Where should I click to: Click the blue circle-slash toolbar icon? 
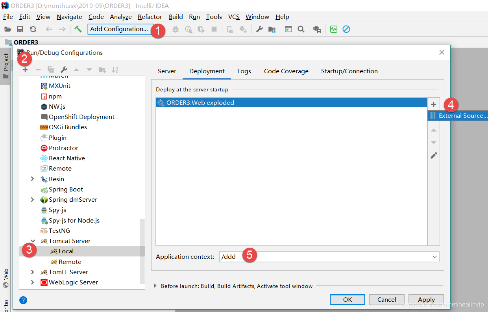(346, 29)
